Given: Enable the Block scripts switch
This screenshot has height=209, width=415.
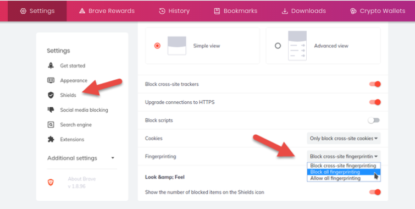Looking at the screenshot, I should [374, 120].
